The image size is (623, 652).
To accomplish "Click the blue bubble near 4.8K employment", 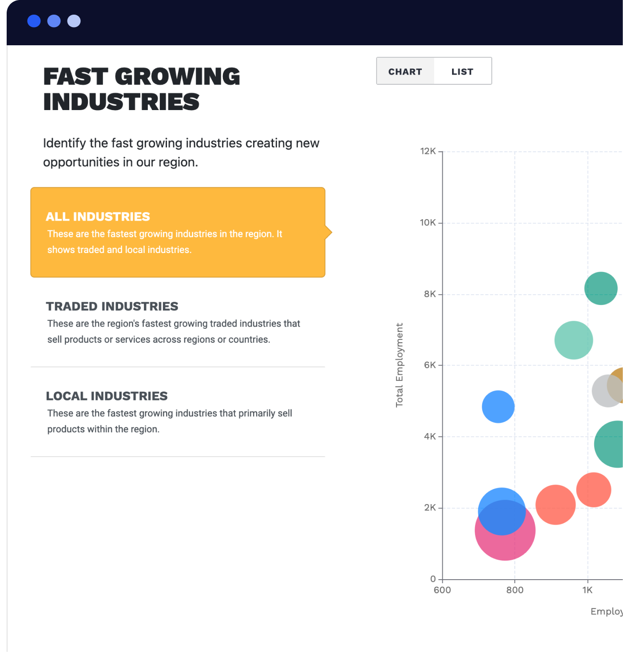I will tap(499, 405).
